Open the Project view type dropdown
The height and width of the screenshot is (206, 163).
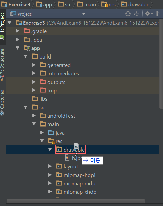click(x=83, y=14)
